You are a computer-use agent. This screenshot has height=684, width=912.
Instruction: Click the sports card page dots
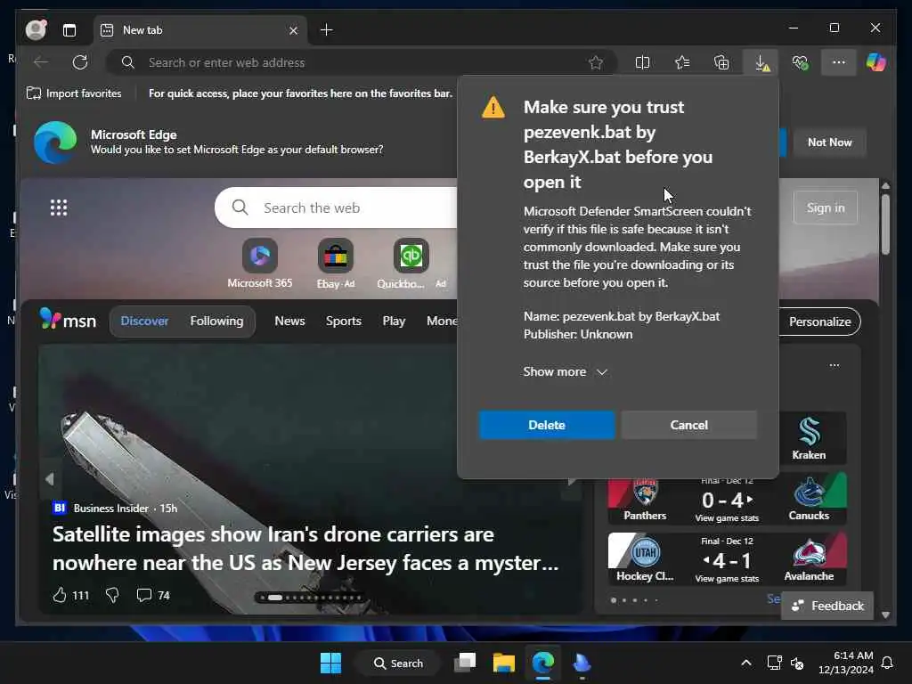pyautogui.click(x=634, y=599)
